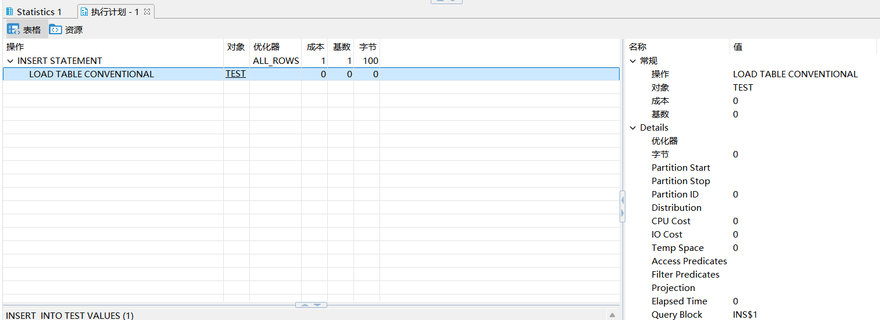The image size is (880, 320).
Task: Click the ALL_ROWS optimizer cell
Action: 276,61
